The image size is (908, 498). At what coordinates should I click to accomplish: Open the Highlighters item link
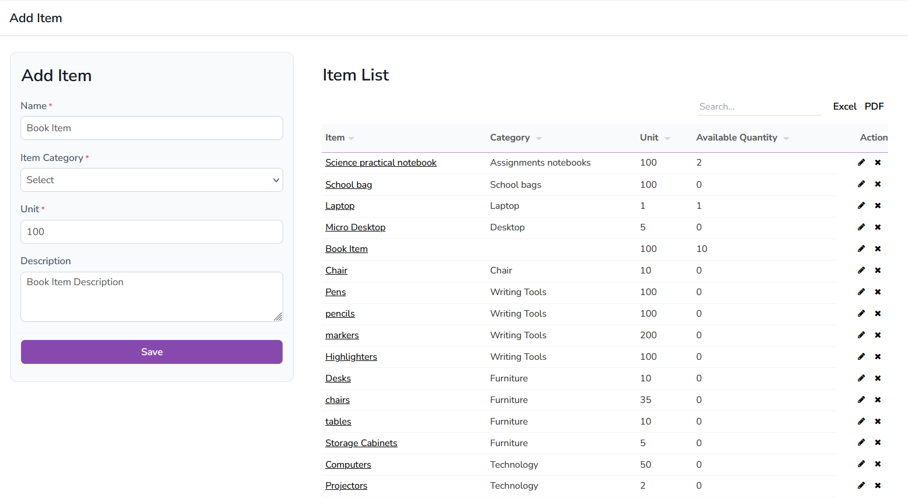351,357
